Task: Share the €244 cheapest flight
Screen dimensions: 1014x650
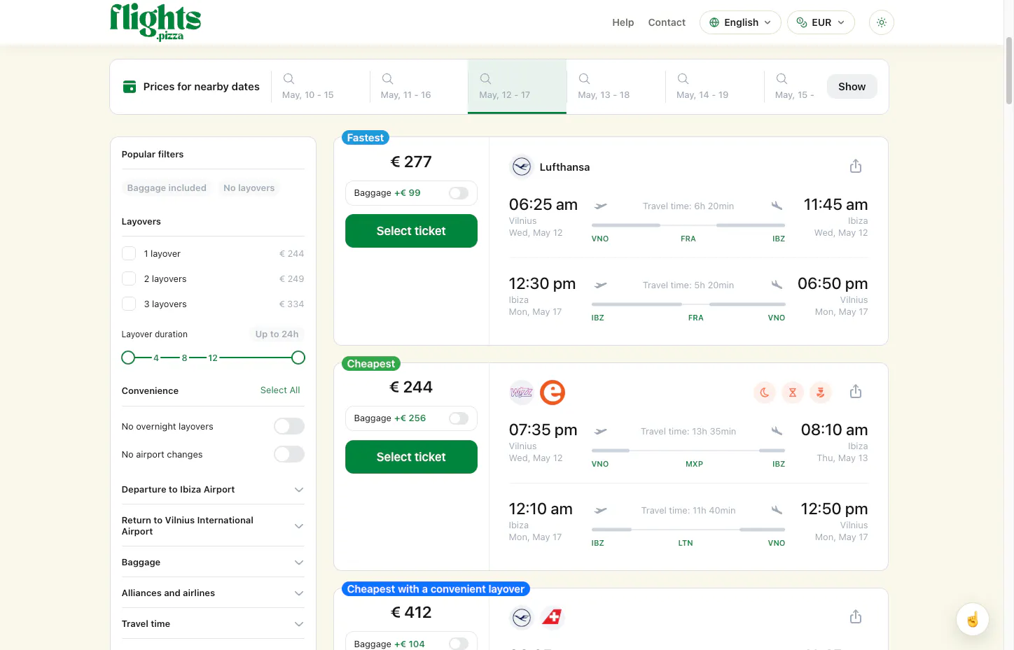Action: point(856,392)
